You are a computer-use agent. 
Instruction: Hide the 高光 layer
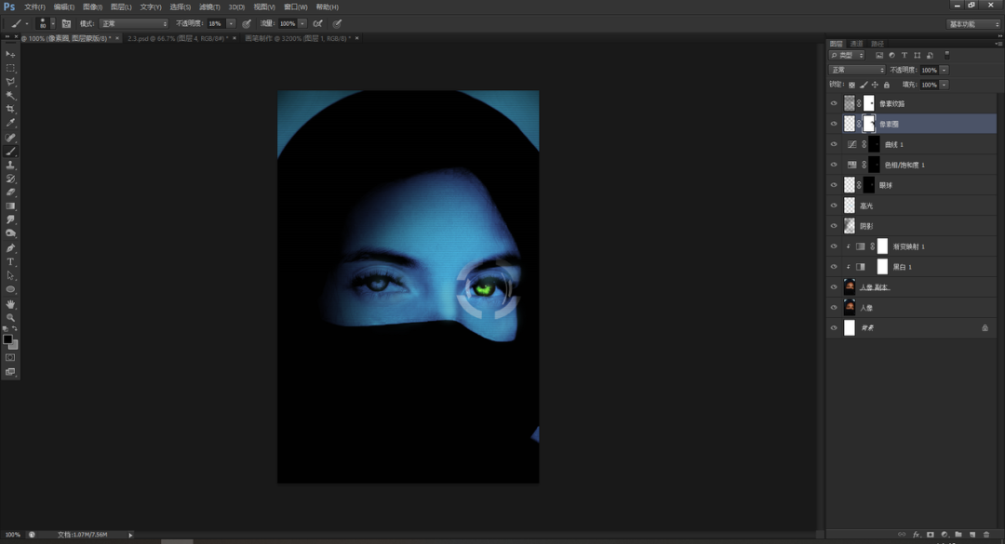tap(834, 206)
